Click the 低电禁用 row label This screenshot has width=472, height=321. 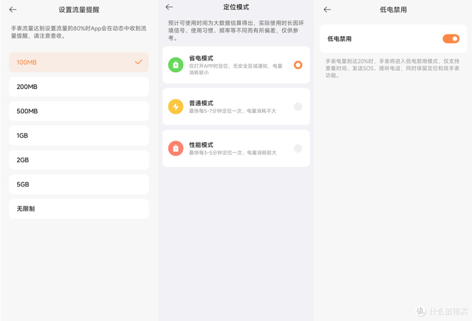click(x=339, y=39)
